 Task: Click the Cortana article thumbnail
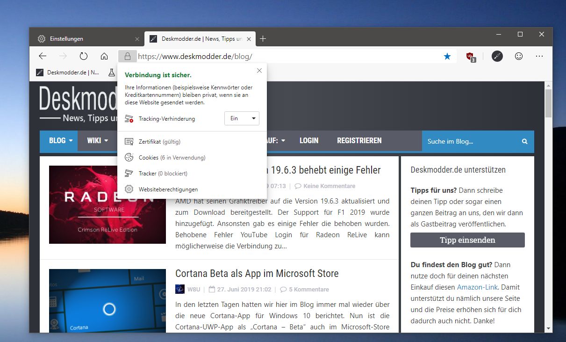(x=107, y=300)
